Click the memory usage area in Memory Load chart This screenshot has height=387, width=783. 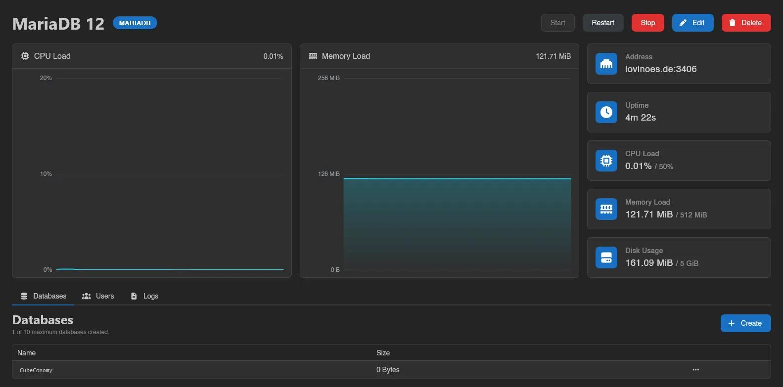click(458, 224)
